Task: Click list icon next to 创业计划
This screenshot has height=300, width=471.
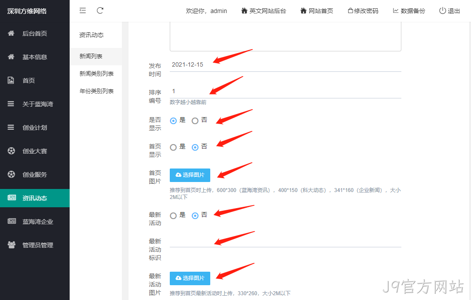Action: (11, 128)
